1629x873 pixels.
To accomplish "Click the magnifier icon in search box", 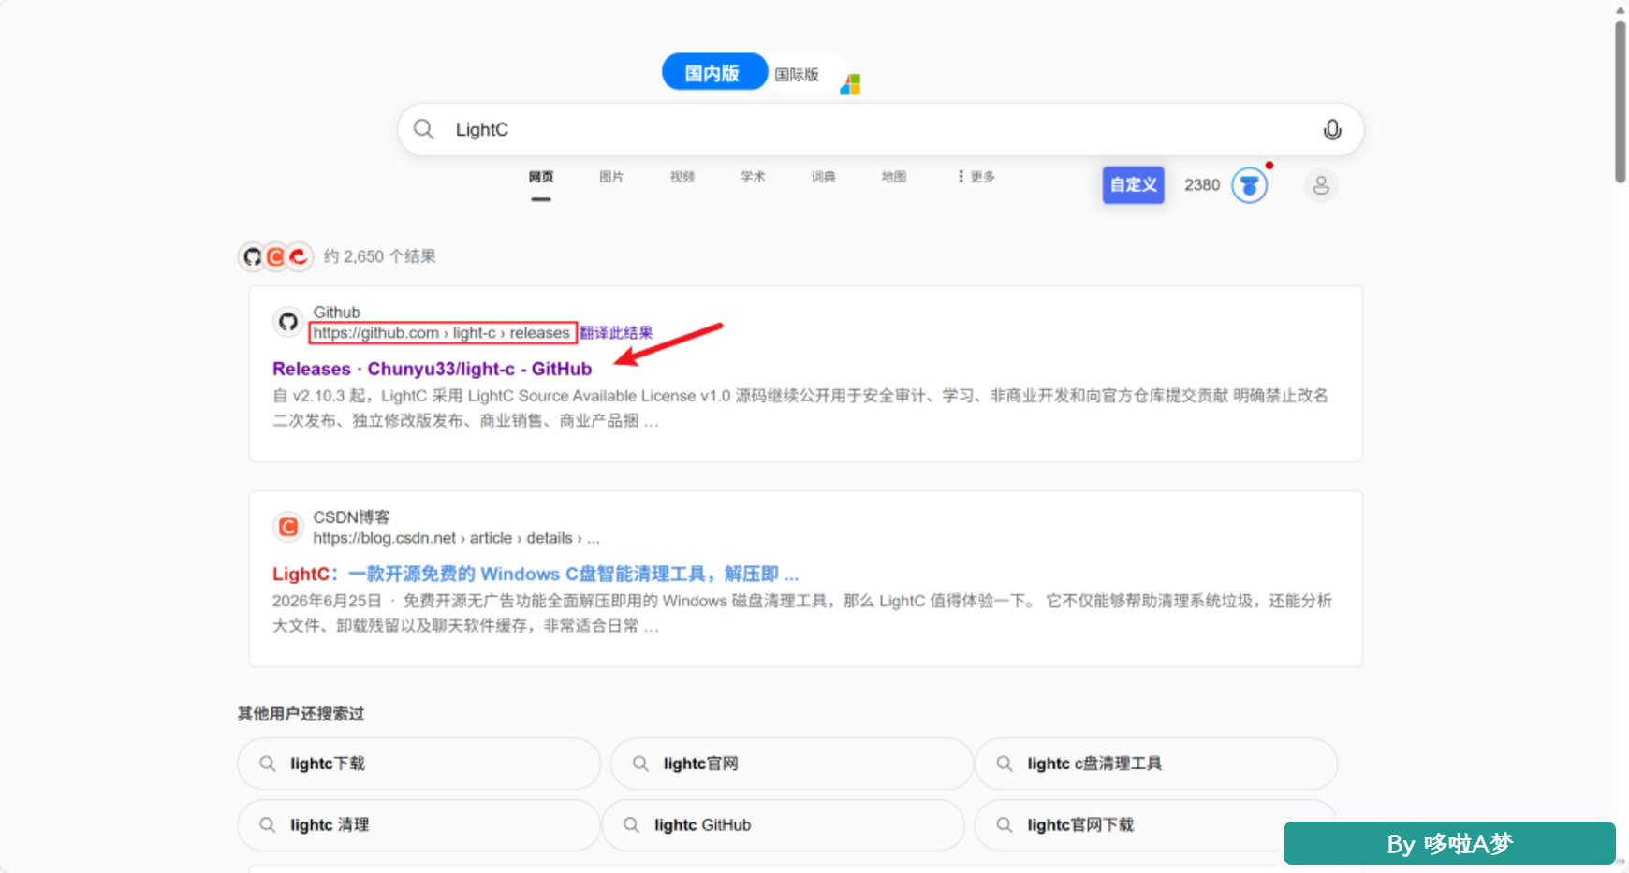I will 424,129.
